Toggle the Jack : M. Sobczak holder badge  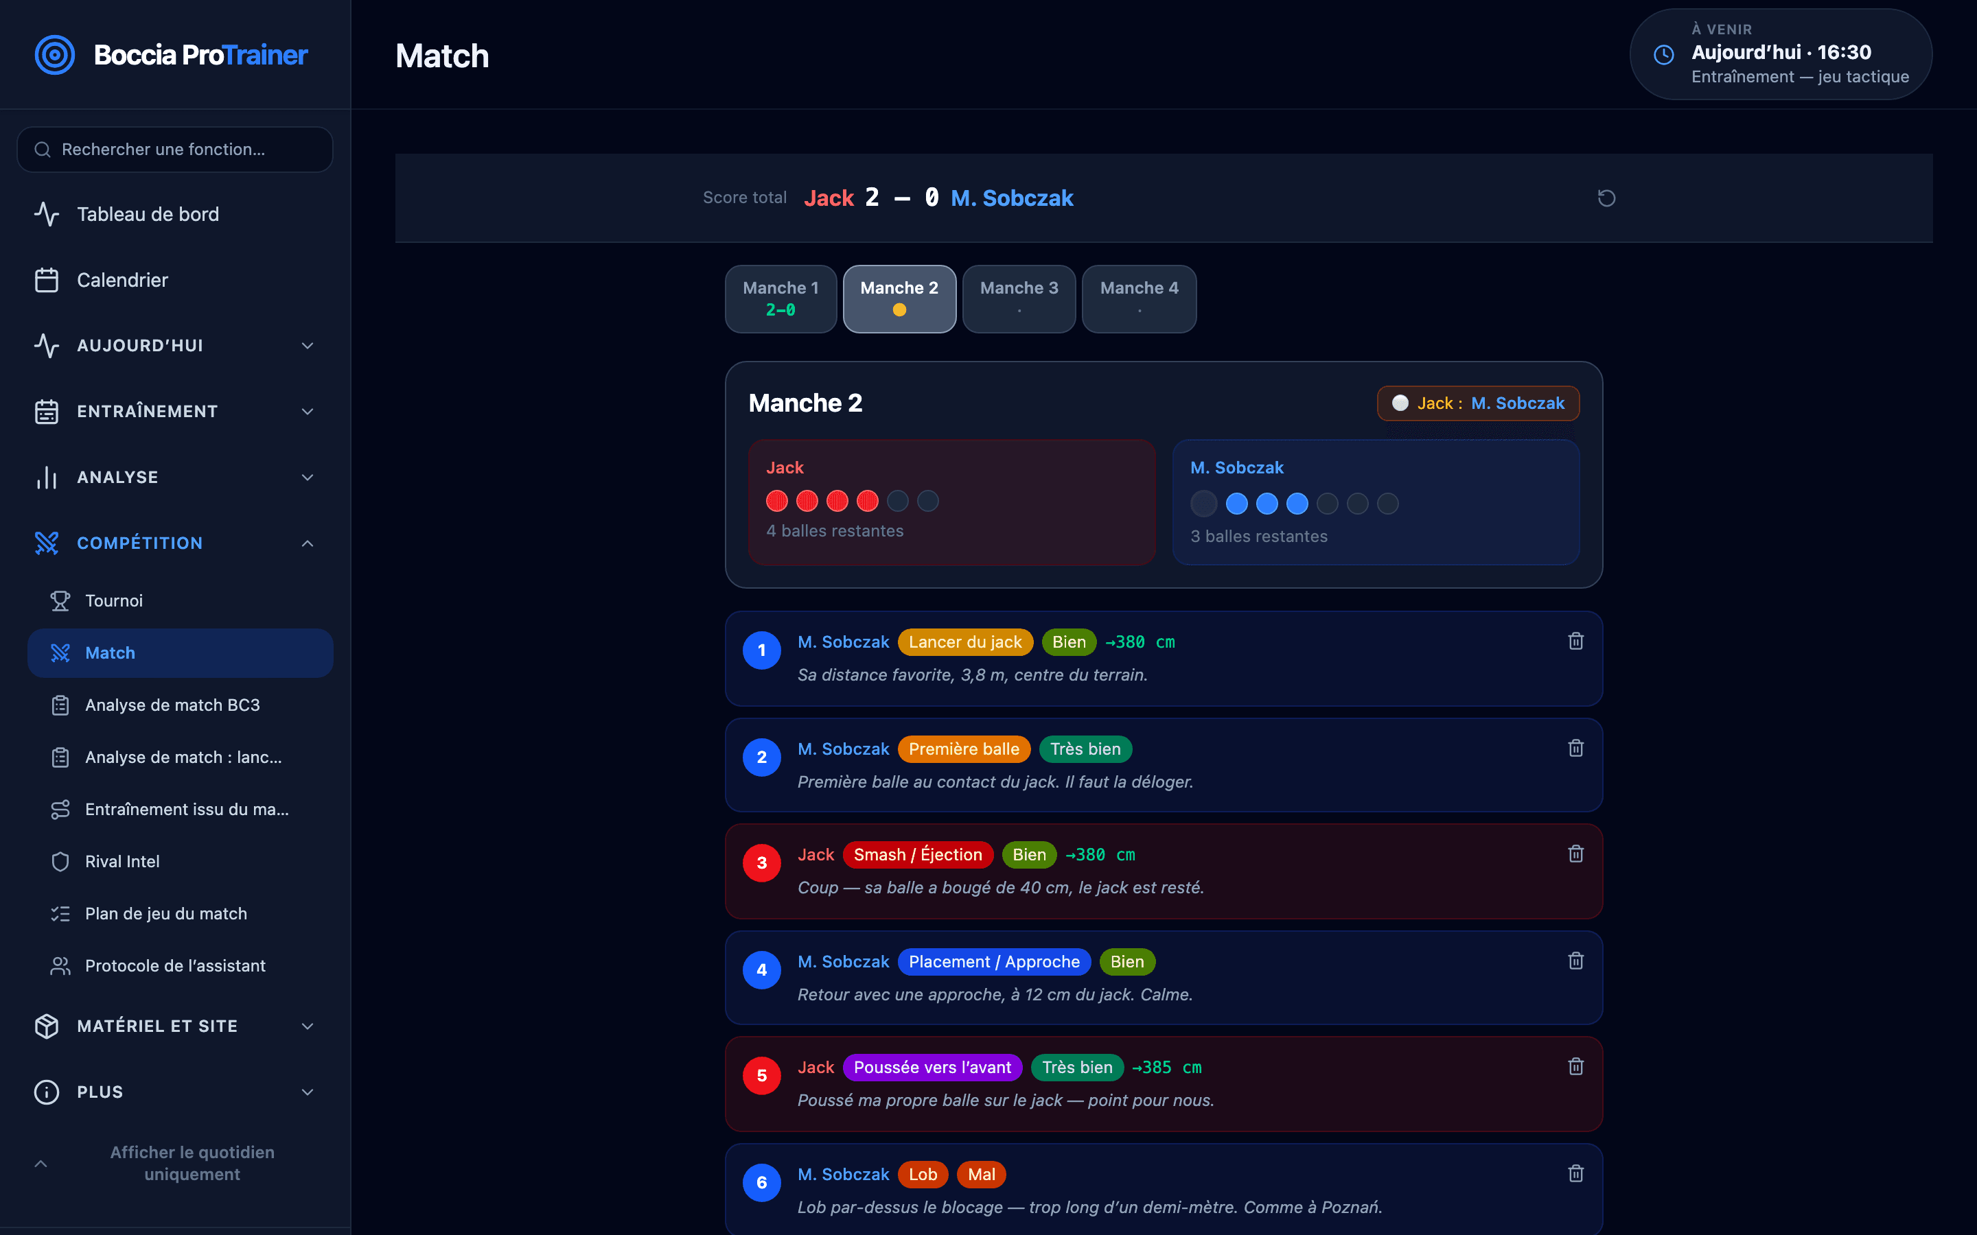coord(1478,403)
